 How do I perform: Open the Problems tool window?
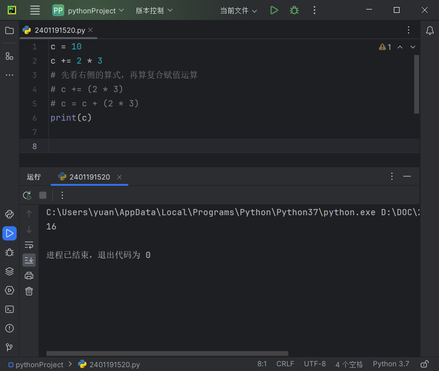click(x=10, y=328)
